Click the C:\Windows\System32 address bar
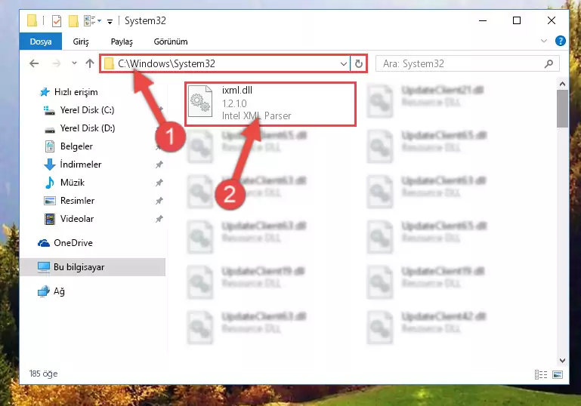 [x=225, y=63]
